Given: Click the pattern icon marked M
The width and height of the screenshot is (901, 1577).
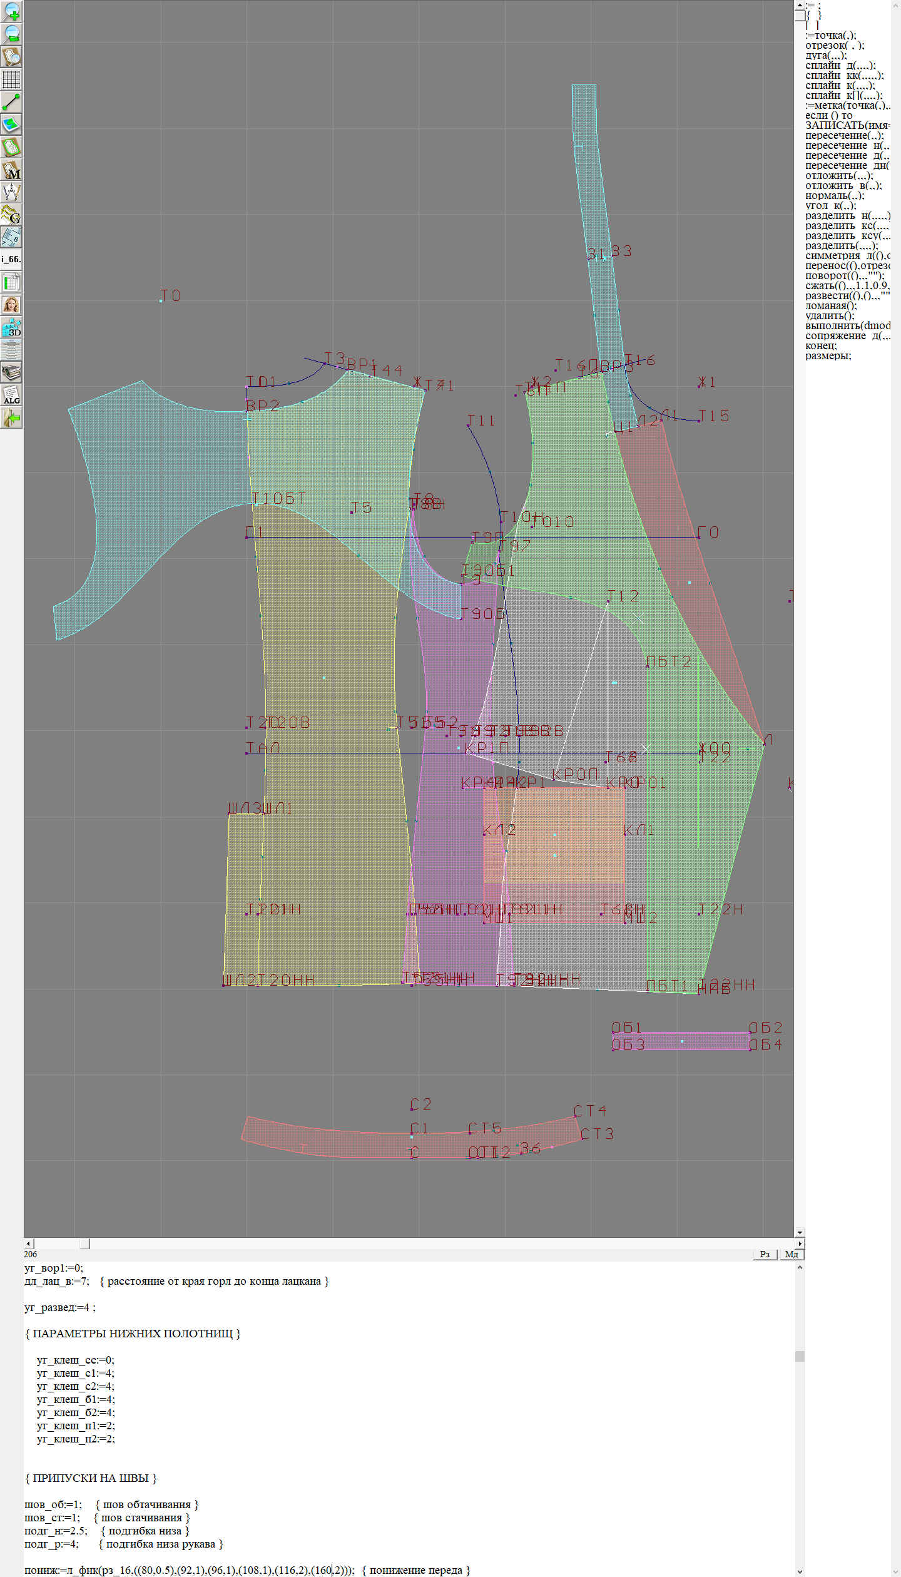Looking at the screenshot, I should point(11,170).
